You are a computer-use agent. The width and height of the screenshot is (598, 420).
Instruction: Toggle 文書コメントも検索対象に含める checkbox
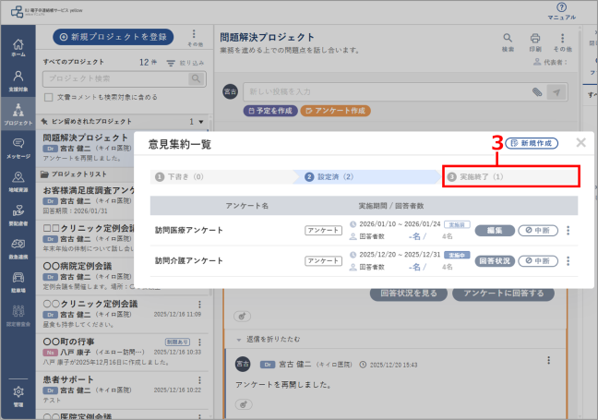click(48, 97)
